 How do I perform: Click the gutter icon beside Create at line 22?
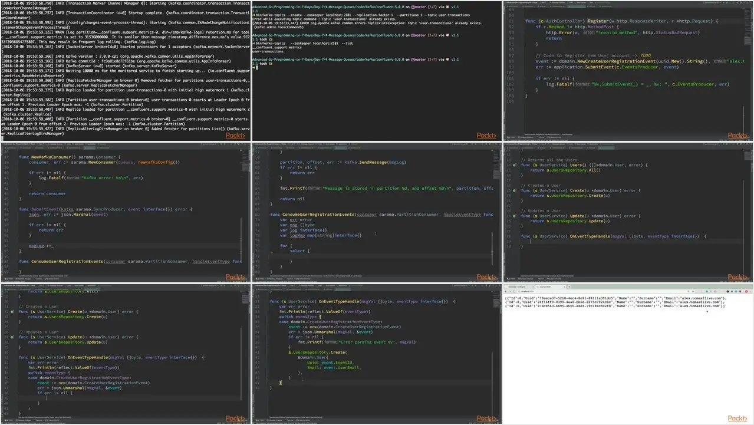12,311
